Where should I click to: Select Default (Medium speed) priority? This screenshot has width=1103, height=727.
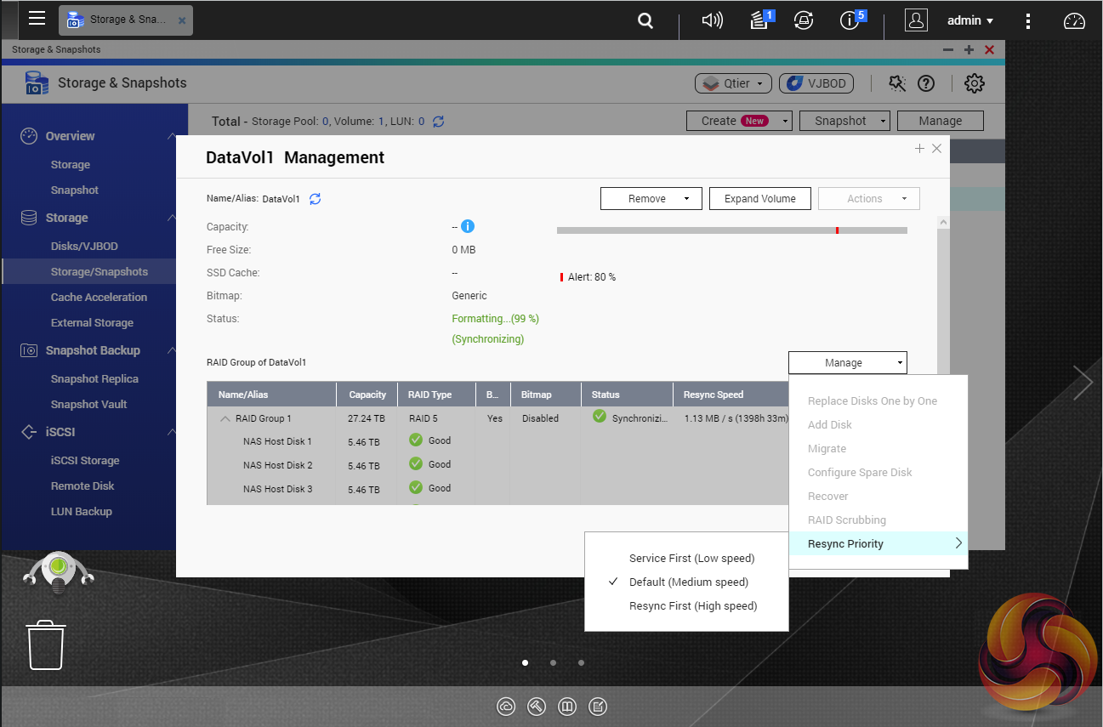[688, 582]
